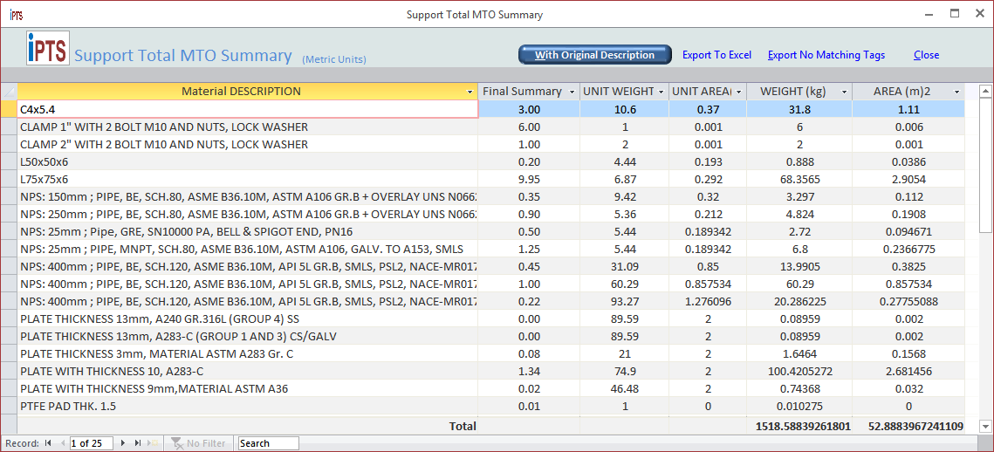Image resolution: width=994 pixels, height=452 pixels.
Task: Select the C4x5.4 description cell
Action: [x=248, y=109]
